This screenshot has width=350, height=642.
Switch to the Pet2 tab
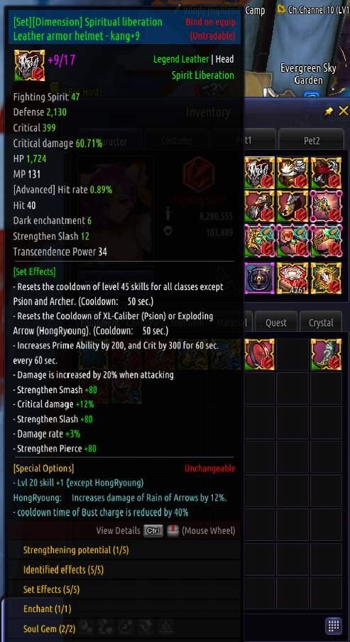click(312, 141)
